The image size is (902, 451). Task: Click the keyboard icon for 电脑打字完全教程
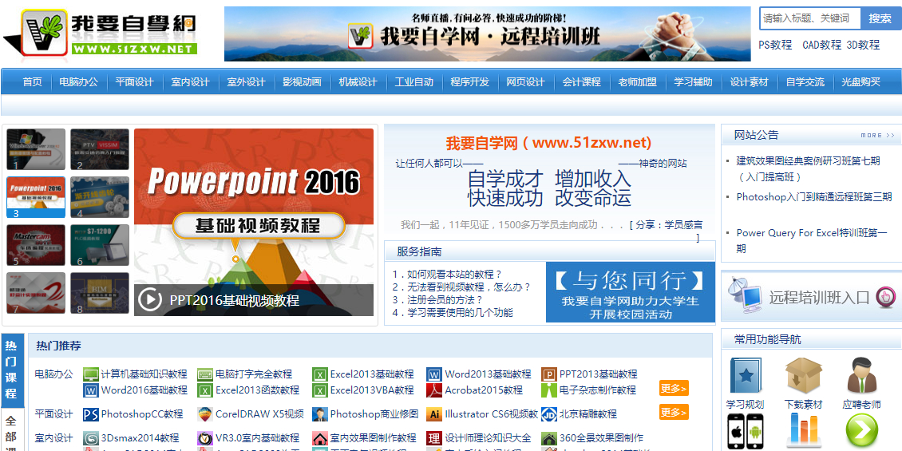[x=205, y=374]
